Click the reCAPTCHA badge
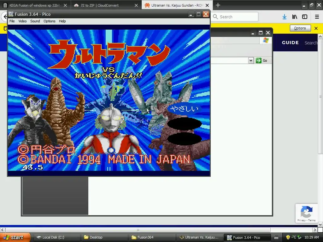The image size is (323, 242). click(x=306, y=213)
